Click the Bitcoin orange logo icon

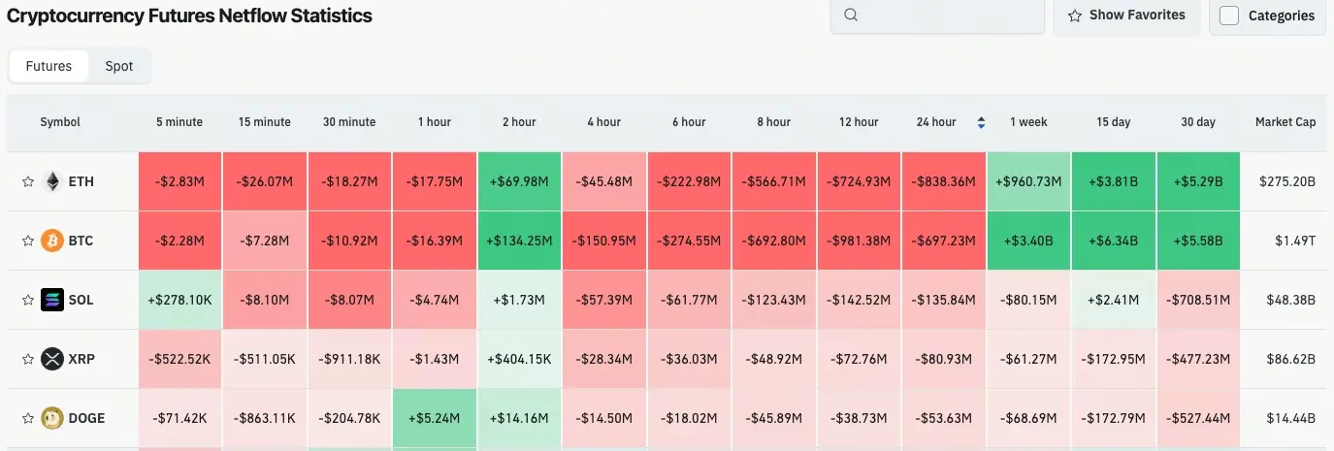(x=51, y=241)
